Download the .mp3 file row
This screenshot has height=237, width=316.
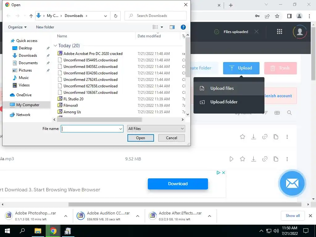pyautogui.click(x=254, y=159)
